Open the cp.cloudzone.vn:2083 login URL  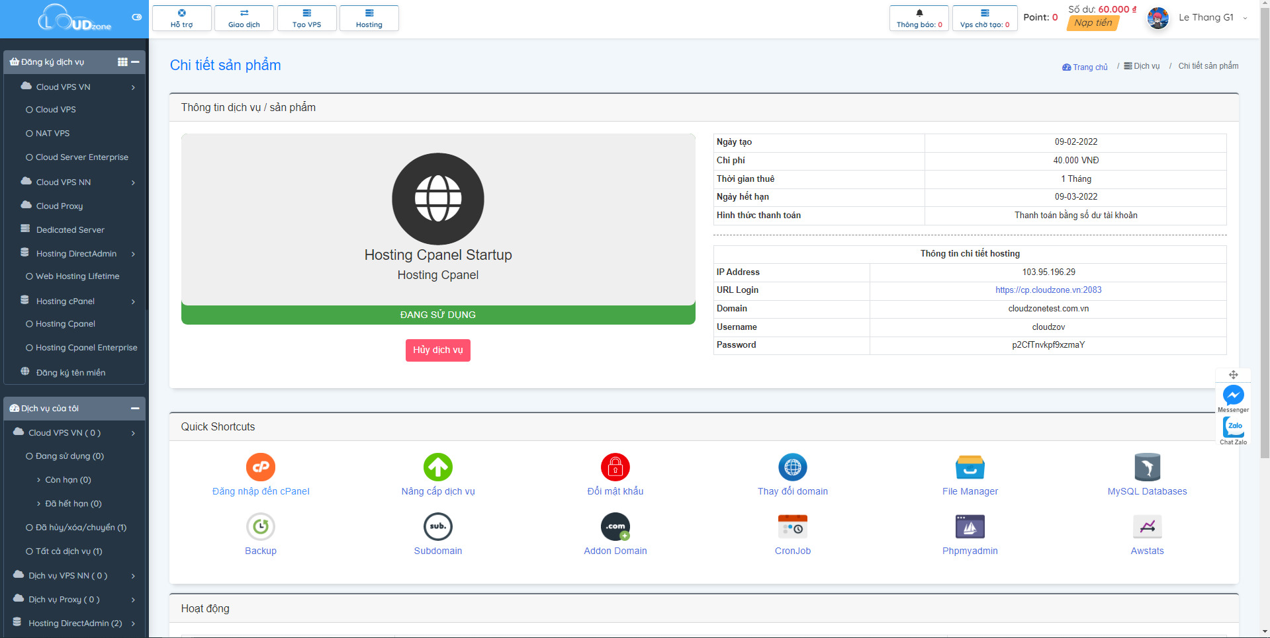pos(1048,290)
